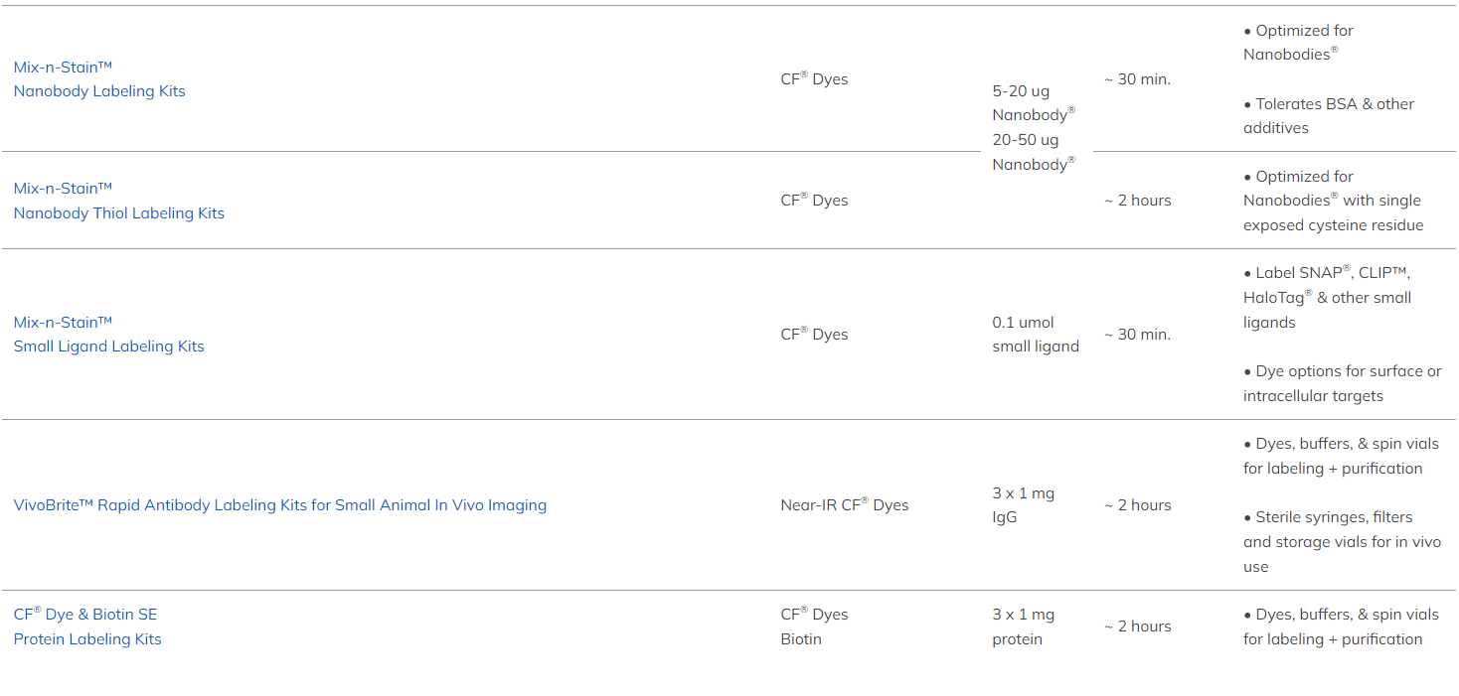The width and height of the screenshot is (1459, 696).
Task: Click CF Dyes in Small Ligand row
Action: [814, 335]
